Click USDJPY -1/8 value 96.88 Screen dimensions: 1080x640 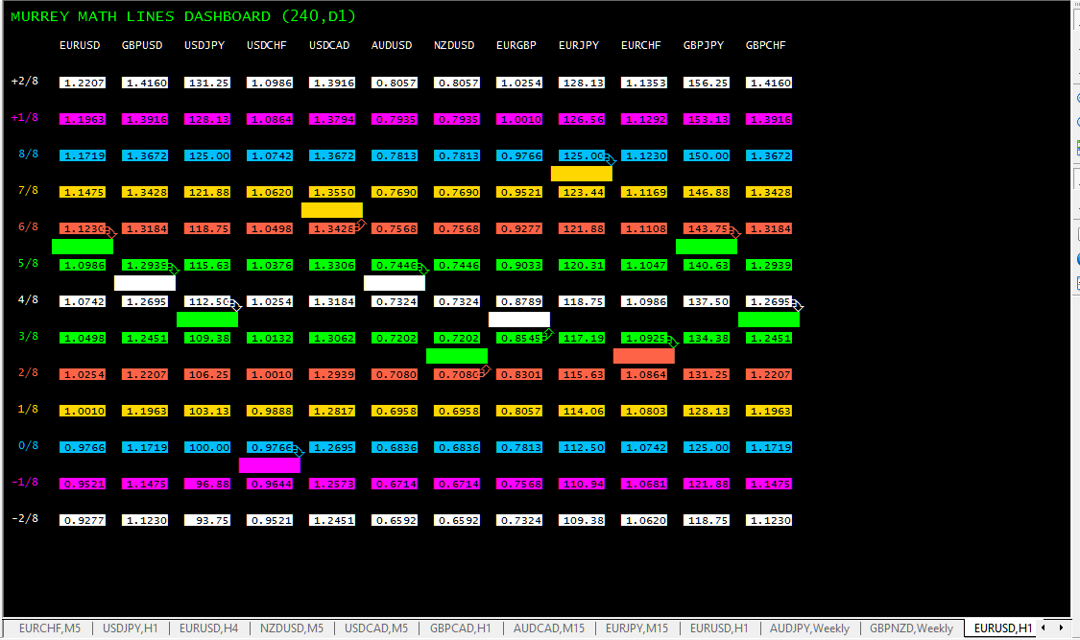pyautogui.click(x=207, y=484)
